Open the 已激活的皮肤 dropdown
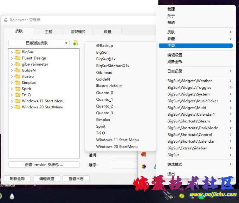This screenshot has height=203, width=239. coord(39,43)
